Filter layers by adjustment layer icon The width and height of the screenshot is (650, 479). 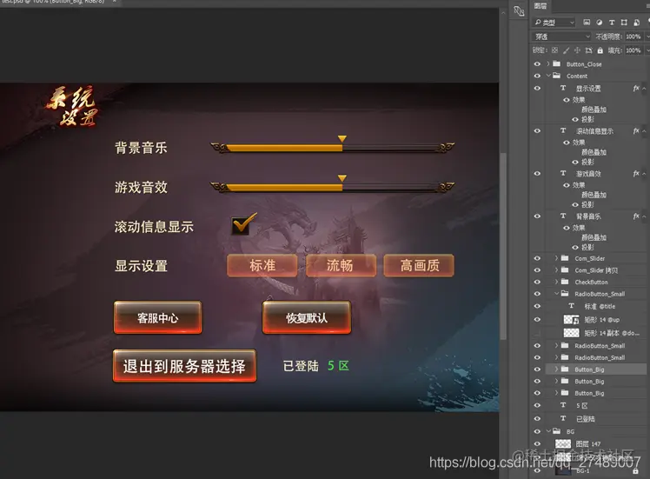pyautogui.click(x=599, y=23)
